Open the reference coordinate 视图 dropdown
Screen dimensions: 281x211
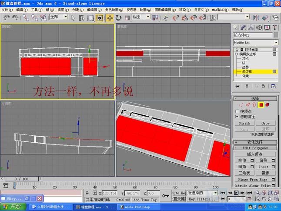pos(148,17)
